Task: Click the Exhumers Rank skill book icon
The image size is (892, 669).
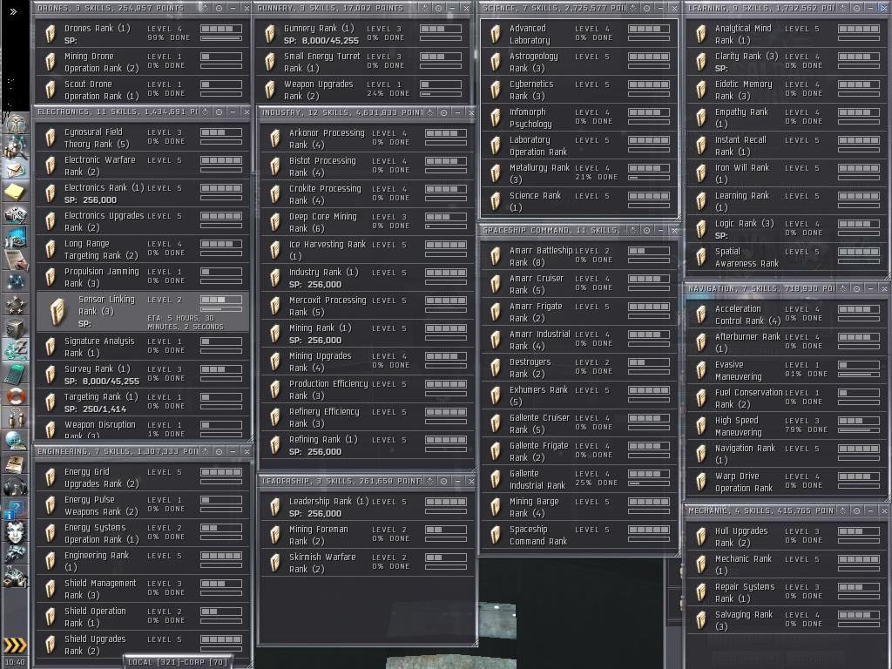Action: pos(496,395)
